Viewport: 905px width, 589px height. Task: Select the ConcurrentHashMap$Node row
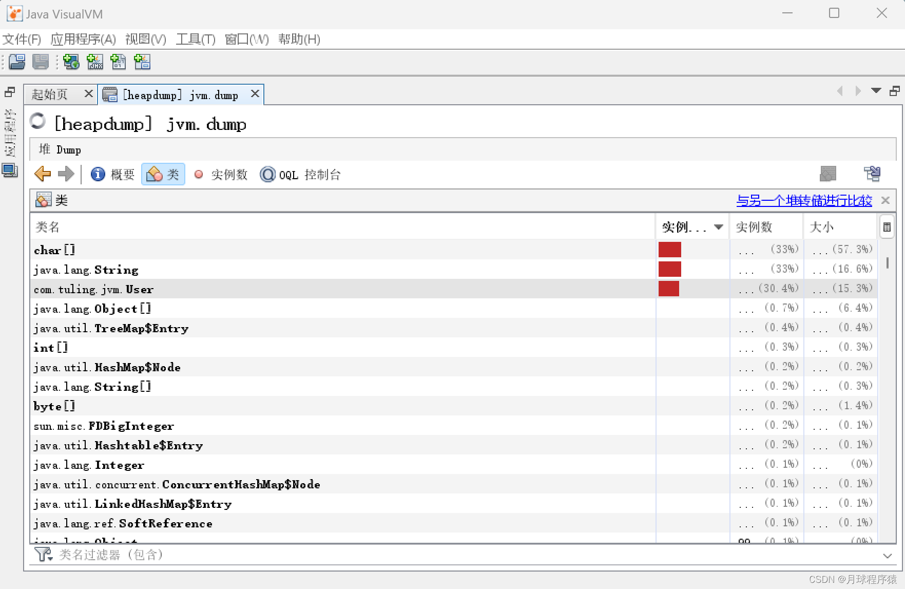pyautogui.click(x=454, y=484)
